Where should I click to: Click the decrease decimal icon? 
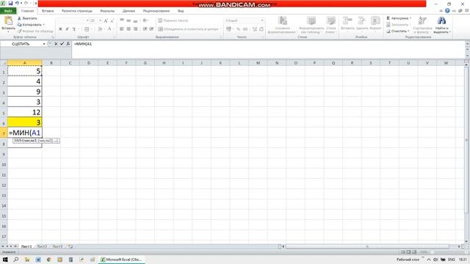click(x=261, y=29)
